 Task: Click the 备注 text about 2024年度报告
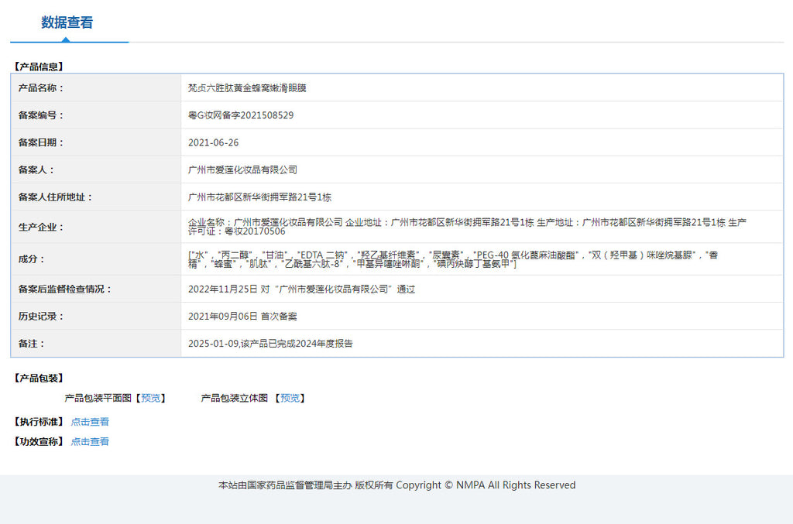270,344
